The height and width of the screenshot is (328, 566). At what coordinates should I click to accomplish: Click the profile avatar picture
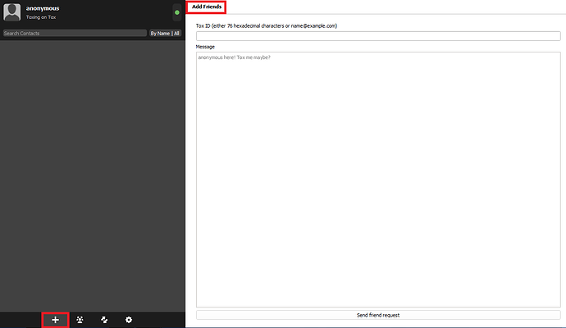[x=12, y=12]
